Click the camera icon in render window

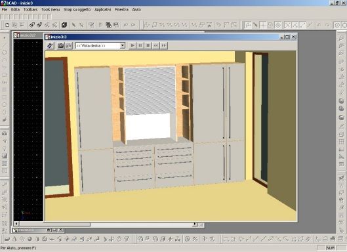[x=60, y=46]
